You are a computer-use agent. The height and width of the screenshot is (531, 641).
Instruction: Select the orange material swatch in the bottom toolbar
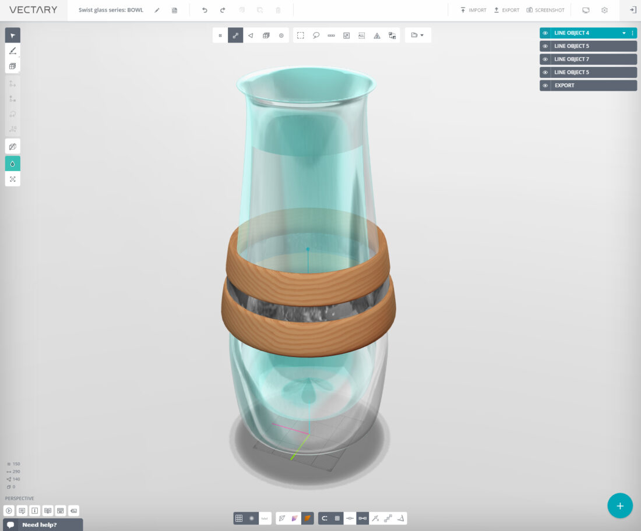pyautogui.click(x=307, y=518)
